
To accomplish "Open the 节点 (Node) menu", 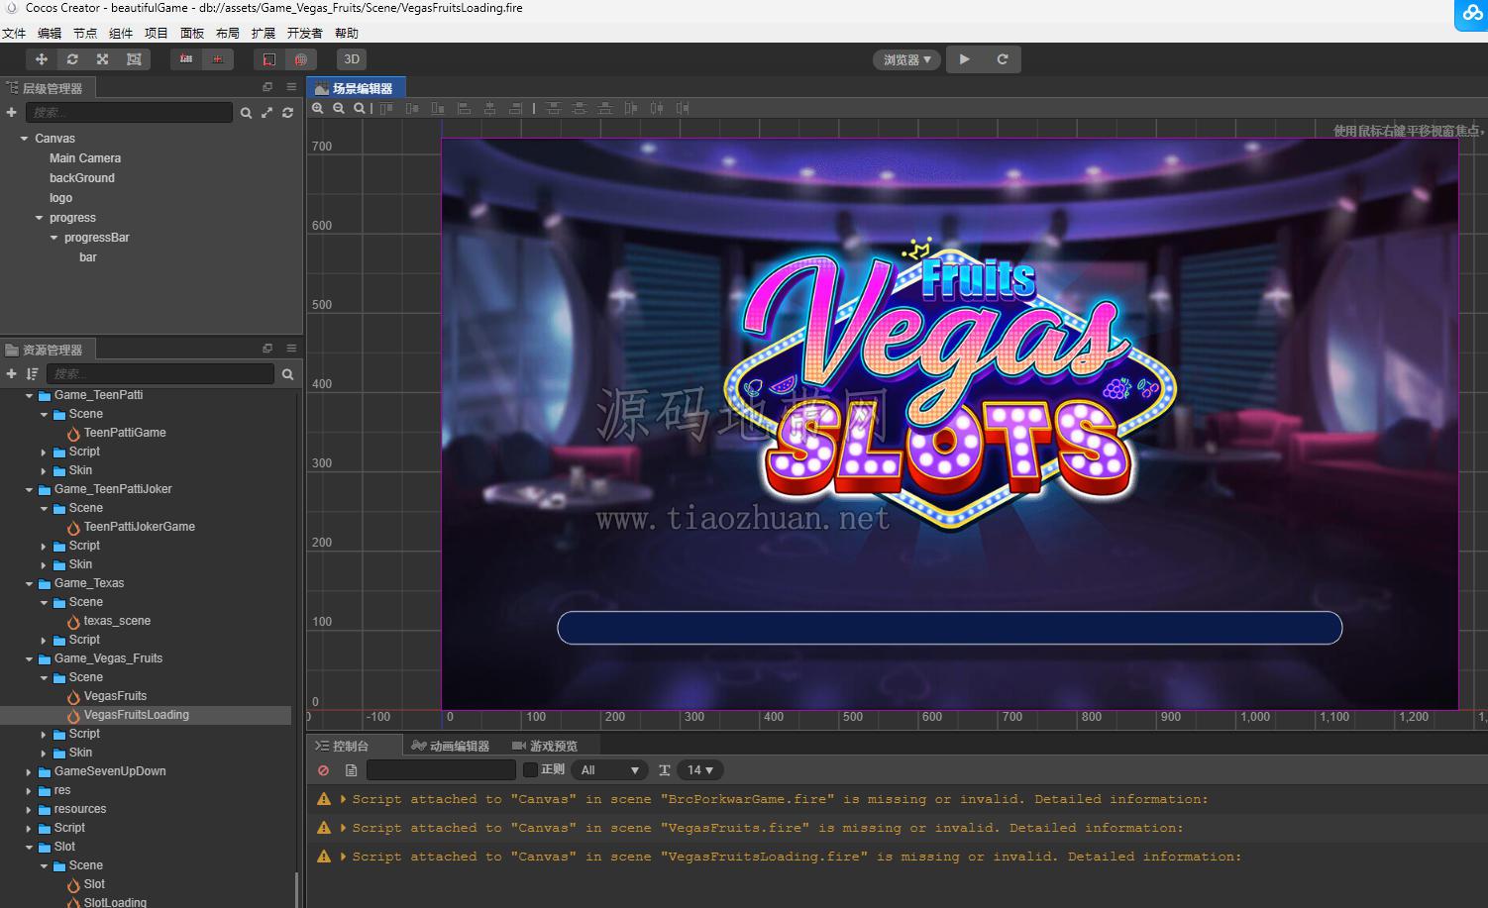I will click(85, 34).
